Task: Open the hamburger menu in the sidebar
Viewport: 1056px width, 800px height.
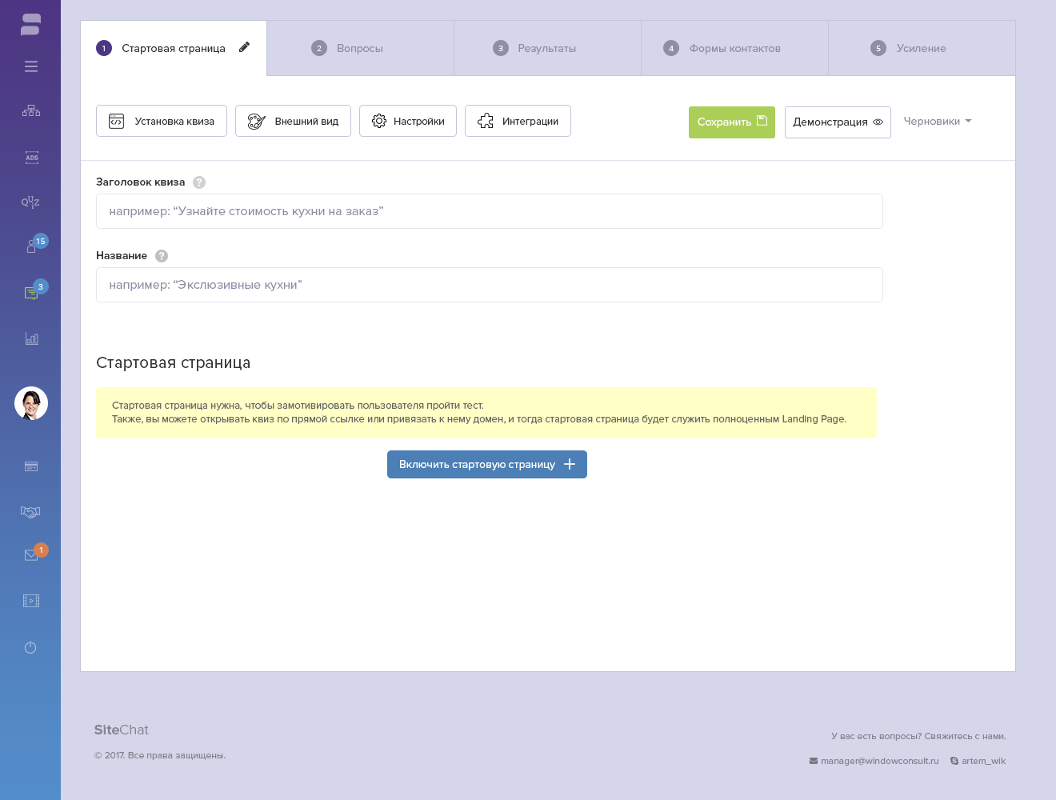Action: point(31,66)
